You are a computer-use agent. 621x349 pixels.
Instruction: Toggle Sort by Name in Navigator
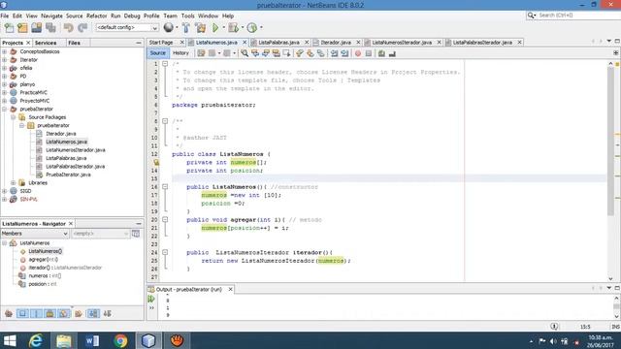tap(93, 314)
